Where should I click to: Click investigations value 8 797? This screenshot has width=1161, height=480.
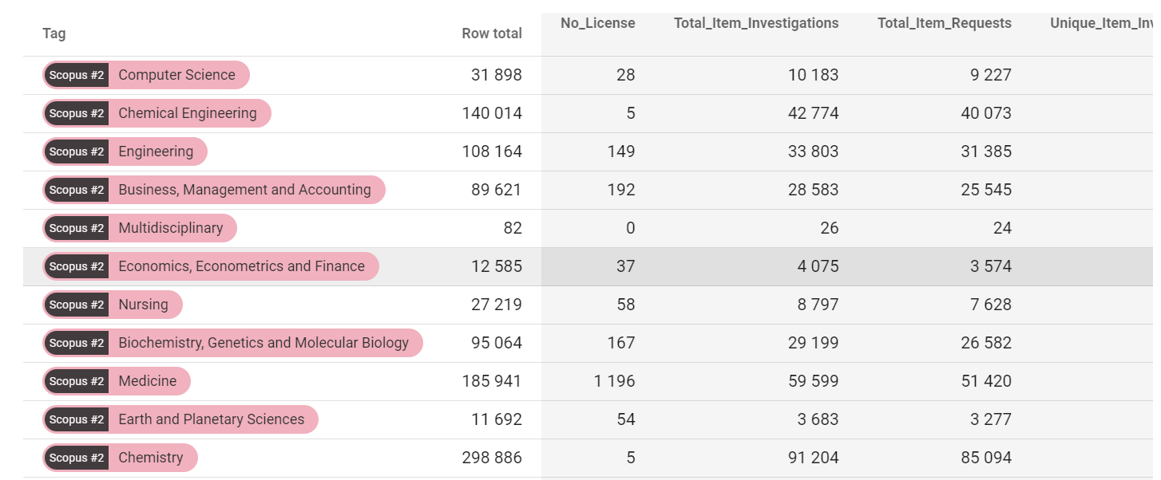[818, 305]
